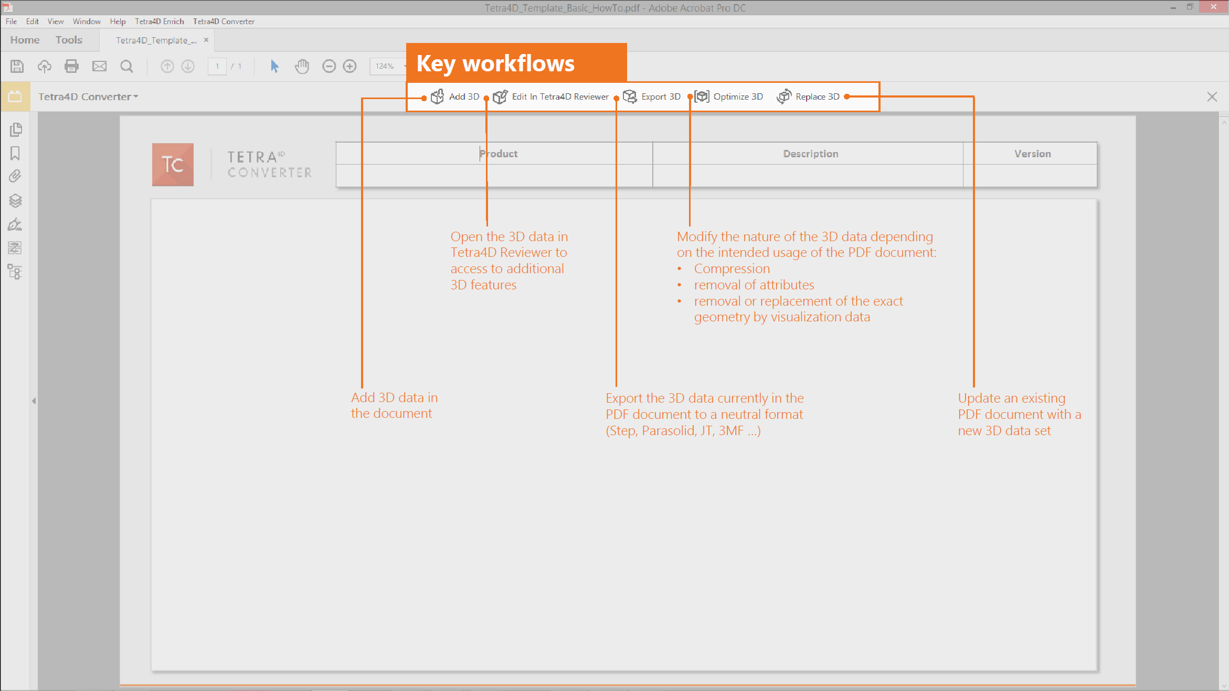Open the Bookmarks panel icon
The width and height of the screenshot is (1229, 691).
tap(15, 153)
